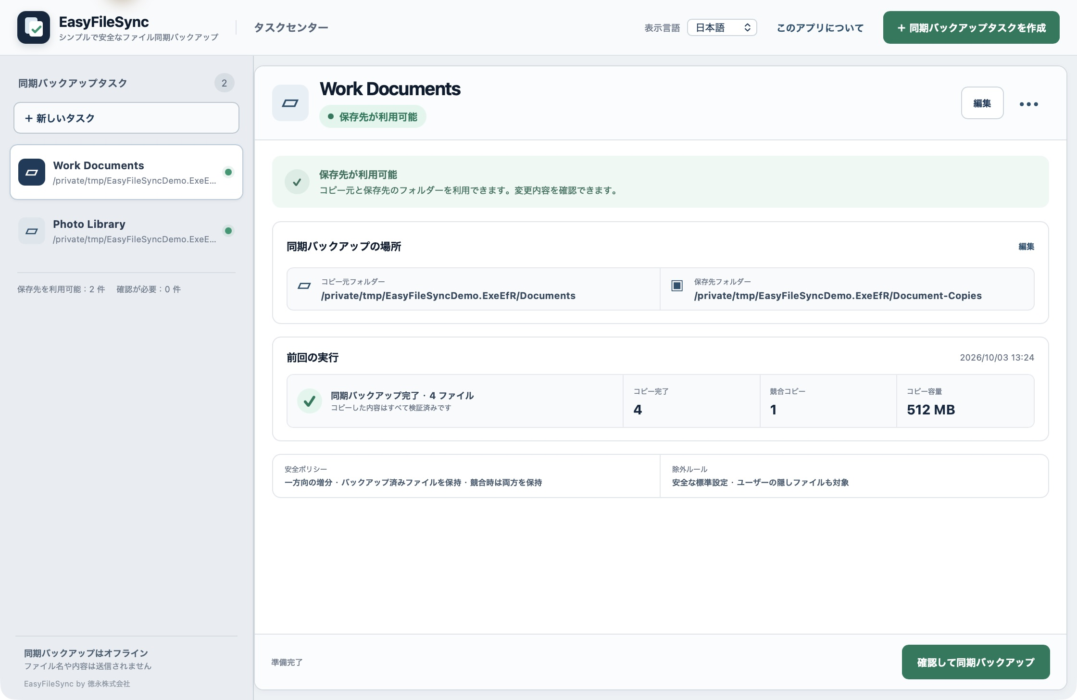This screenshot has height=700, width=1077.
Task: Click the 準備完了 status text
Action: 287,662
